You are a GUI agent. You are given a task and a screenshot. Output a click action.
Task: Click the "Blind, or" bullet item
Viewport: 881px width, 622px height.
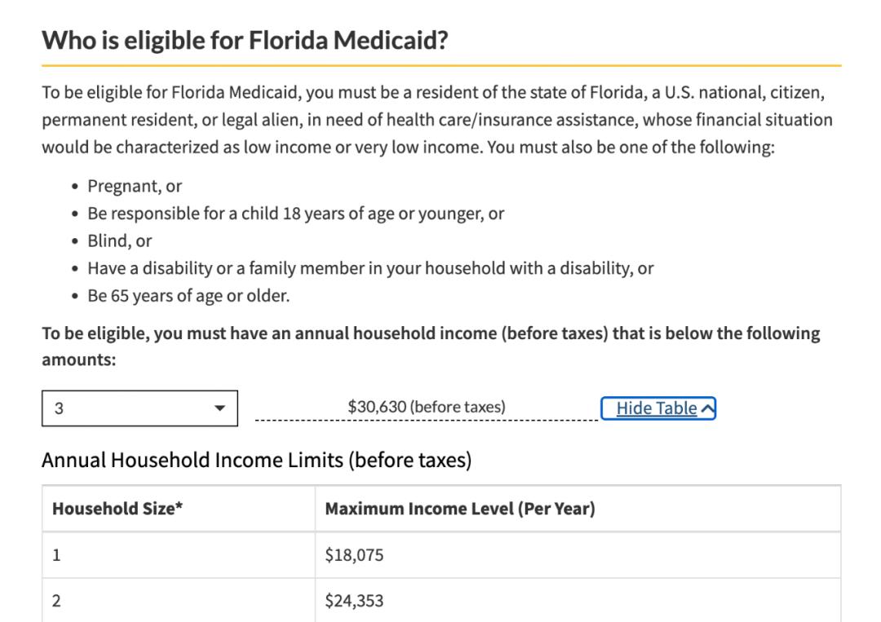click(120, 240)
